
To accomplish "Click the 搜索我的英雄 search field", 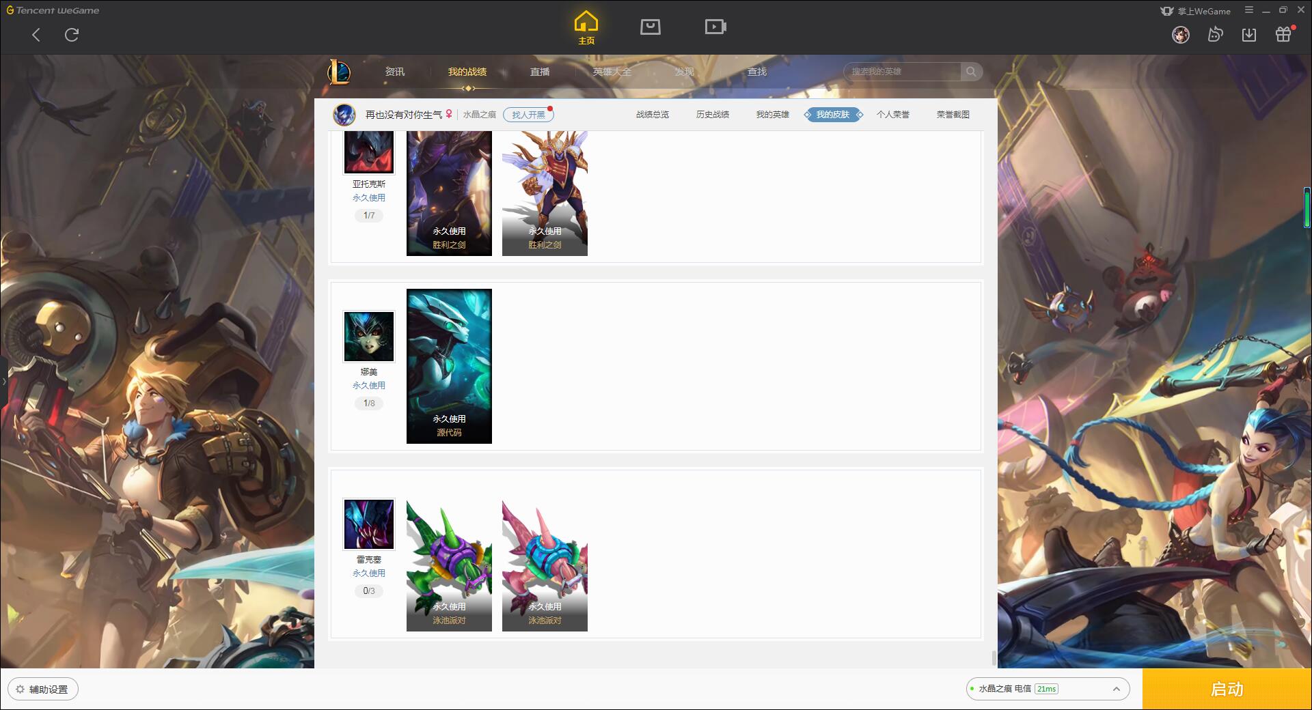I will (903, 72).
